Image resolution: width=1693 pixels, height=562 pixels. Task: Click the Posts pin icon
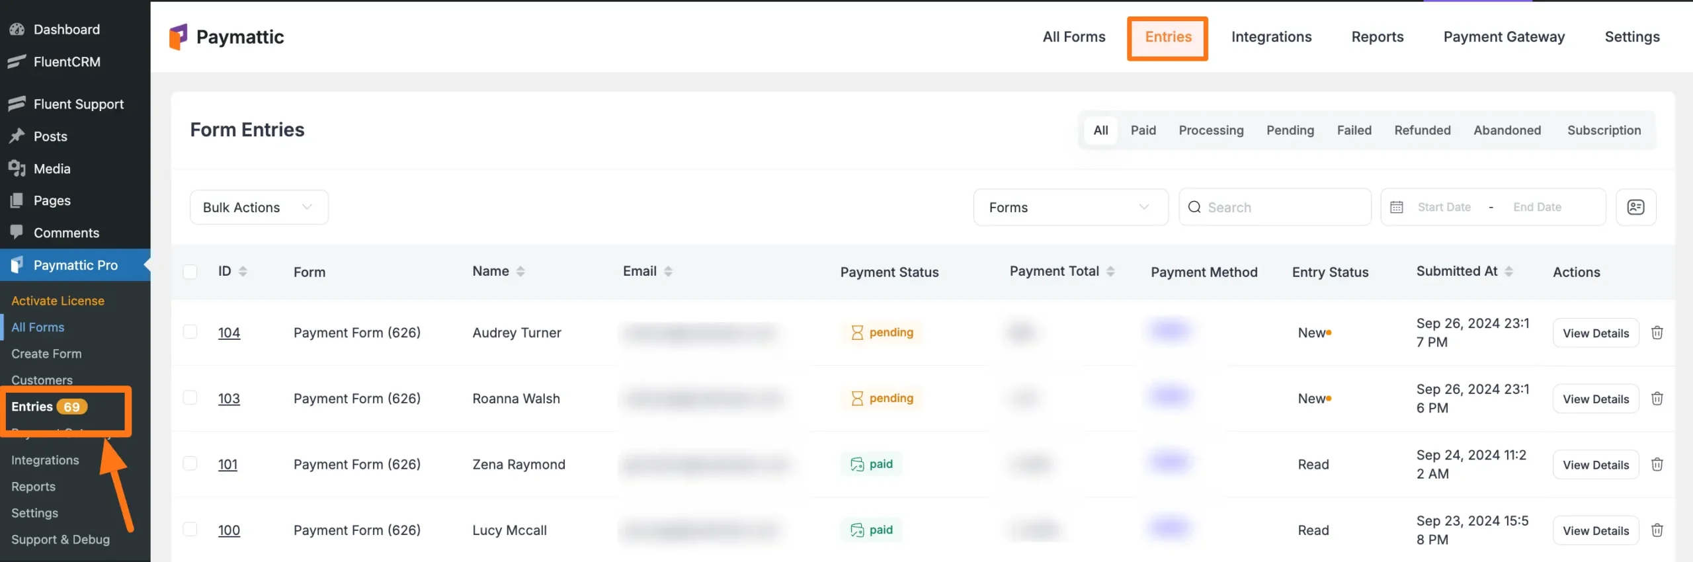tap(17, 136)
